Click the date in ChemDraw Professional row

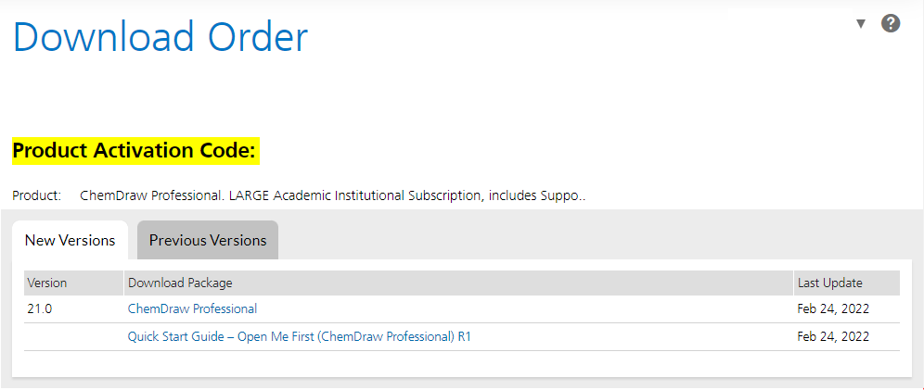pyautogui.click(x=833, y=308)
